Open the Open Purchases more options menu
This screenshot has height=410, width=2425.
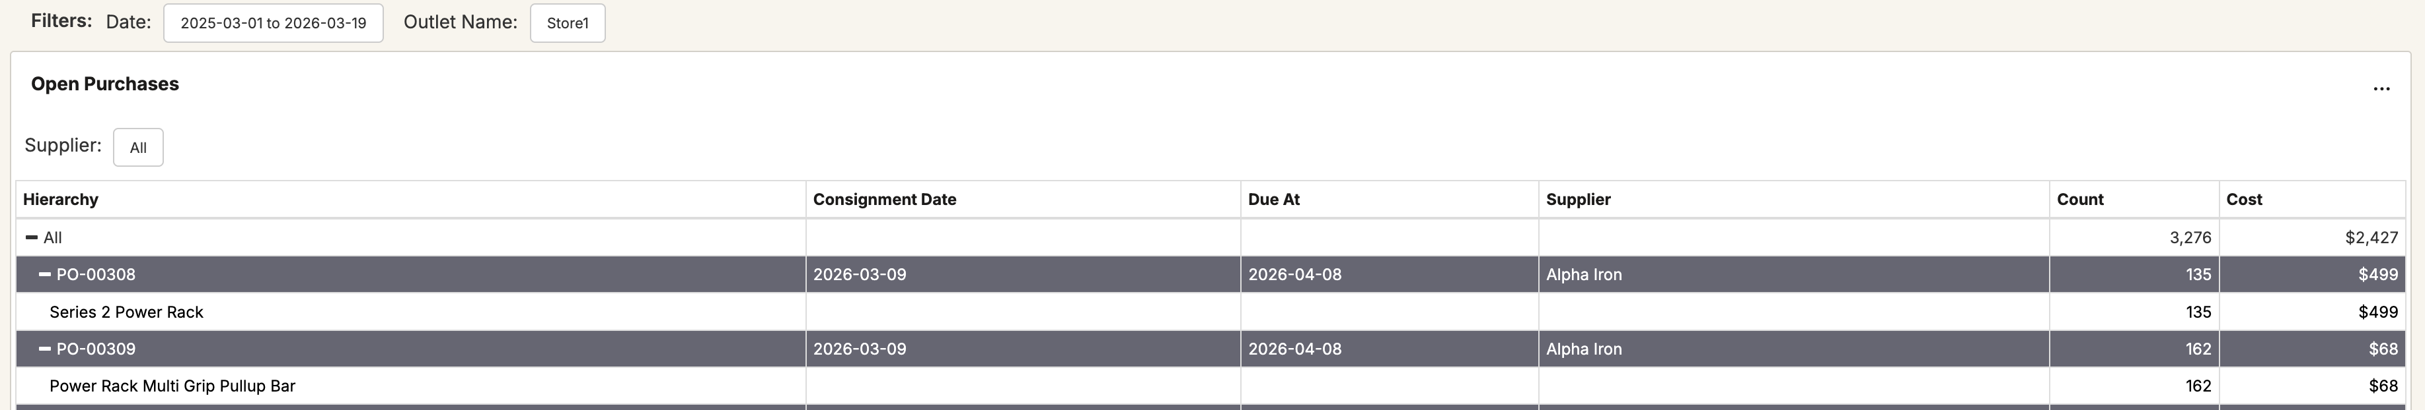[2381, 88]
